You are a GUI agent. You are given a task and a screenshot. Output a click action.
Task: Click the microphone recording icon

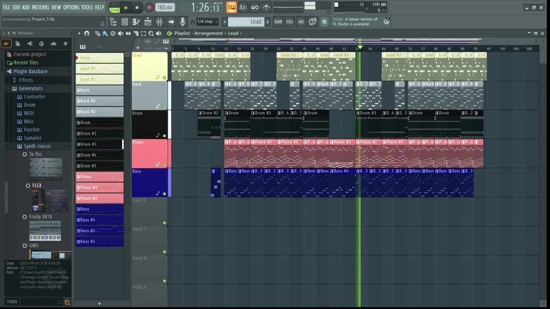(183, 21)
